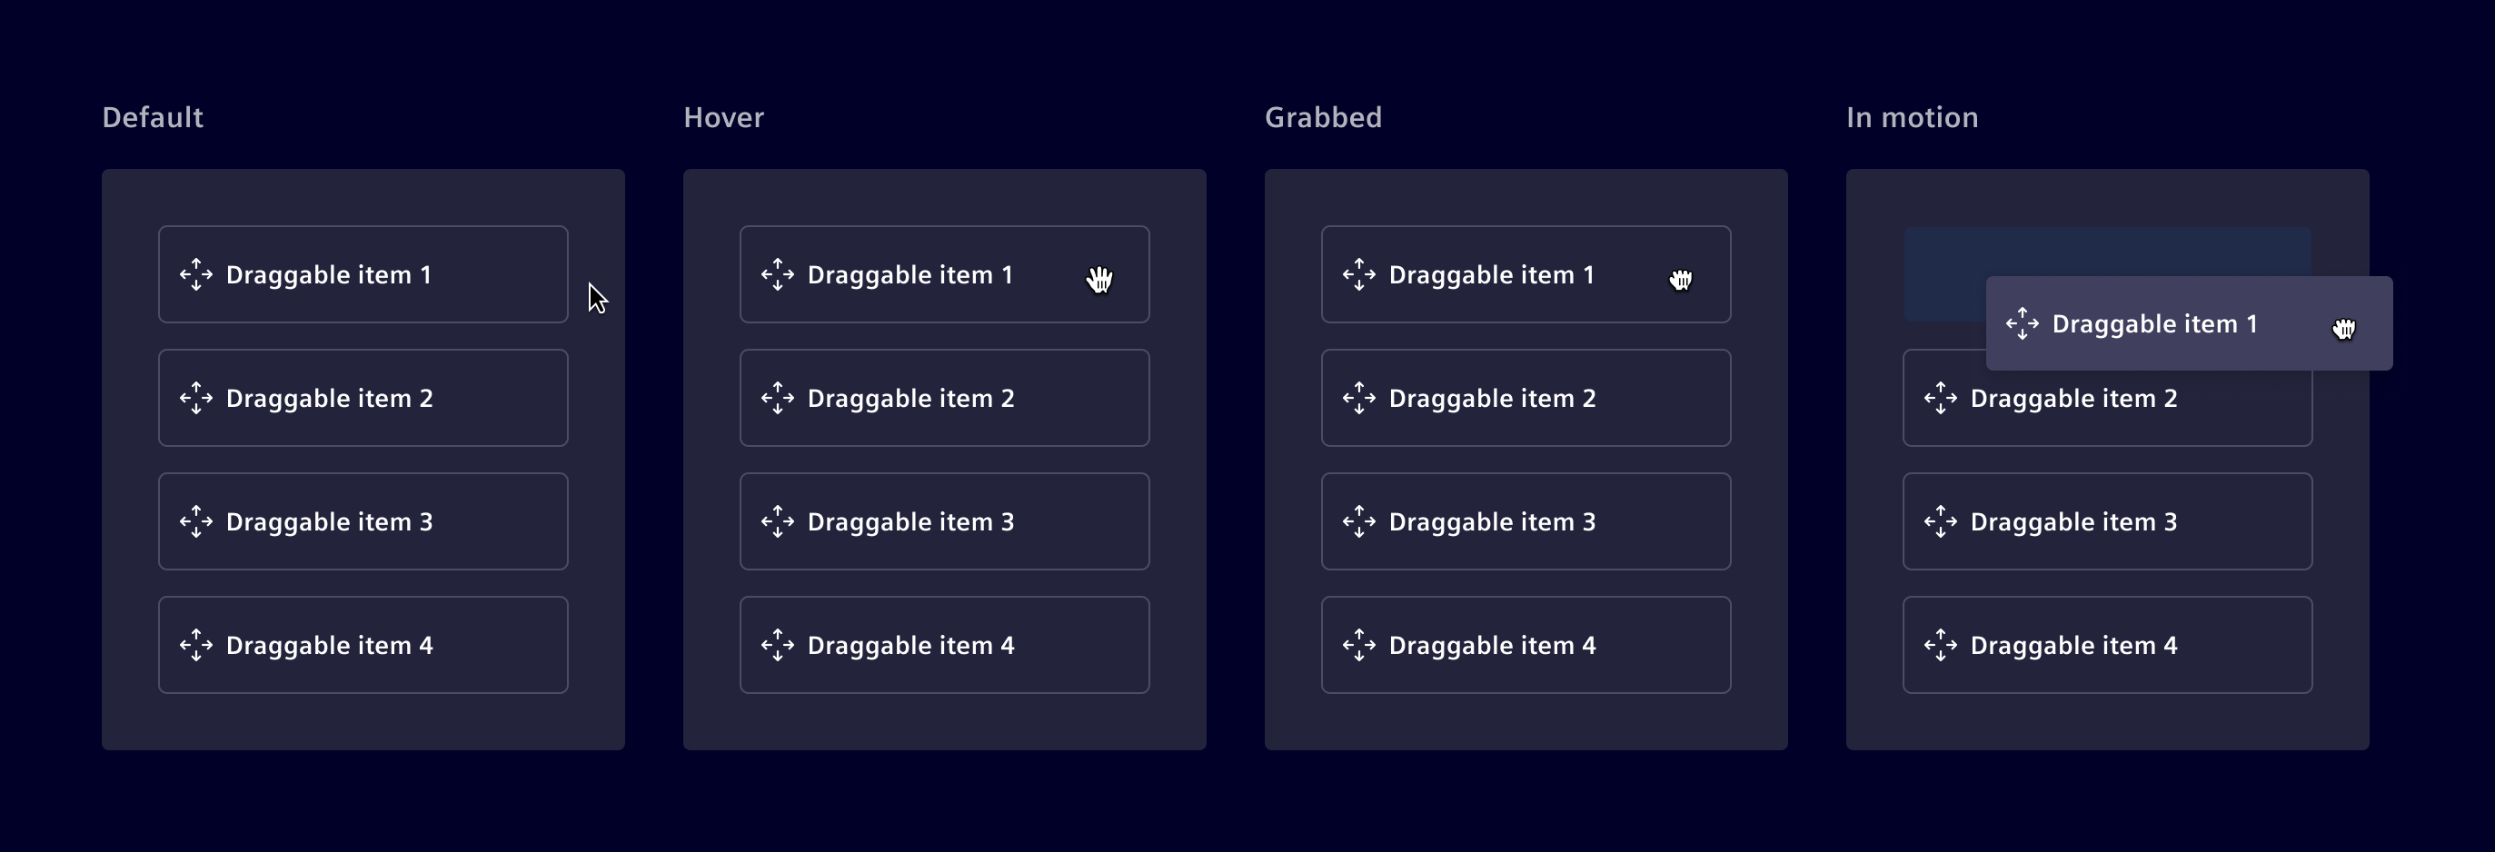Click the Hover section heading

[722, 117]
